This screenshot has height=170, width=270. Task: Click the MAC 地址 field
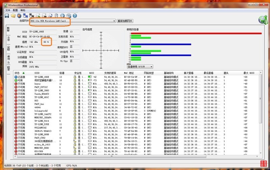(x=43, y=37)
